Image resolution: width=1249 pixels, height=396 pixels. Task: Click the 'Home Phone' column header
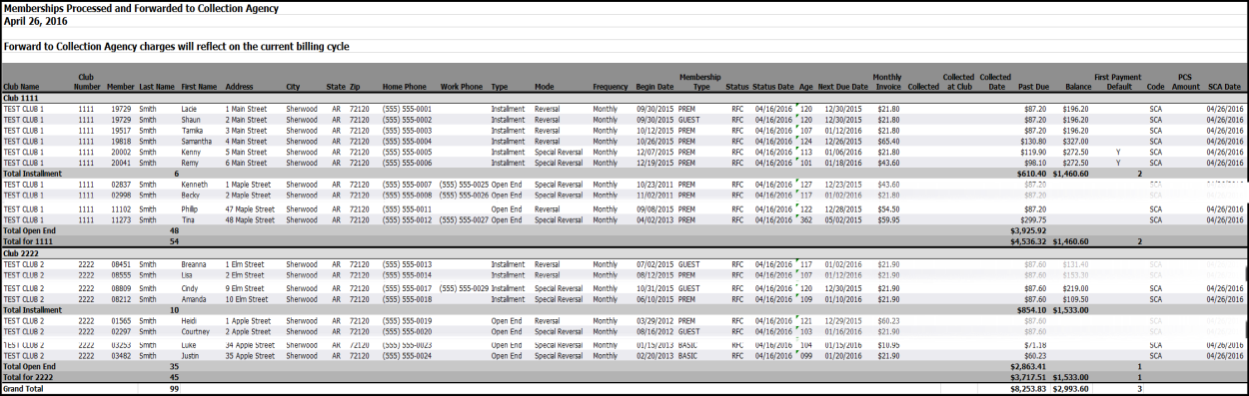tap(404, 87)
